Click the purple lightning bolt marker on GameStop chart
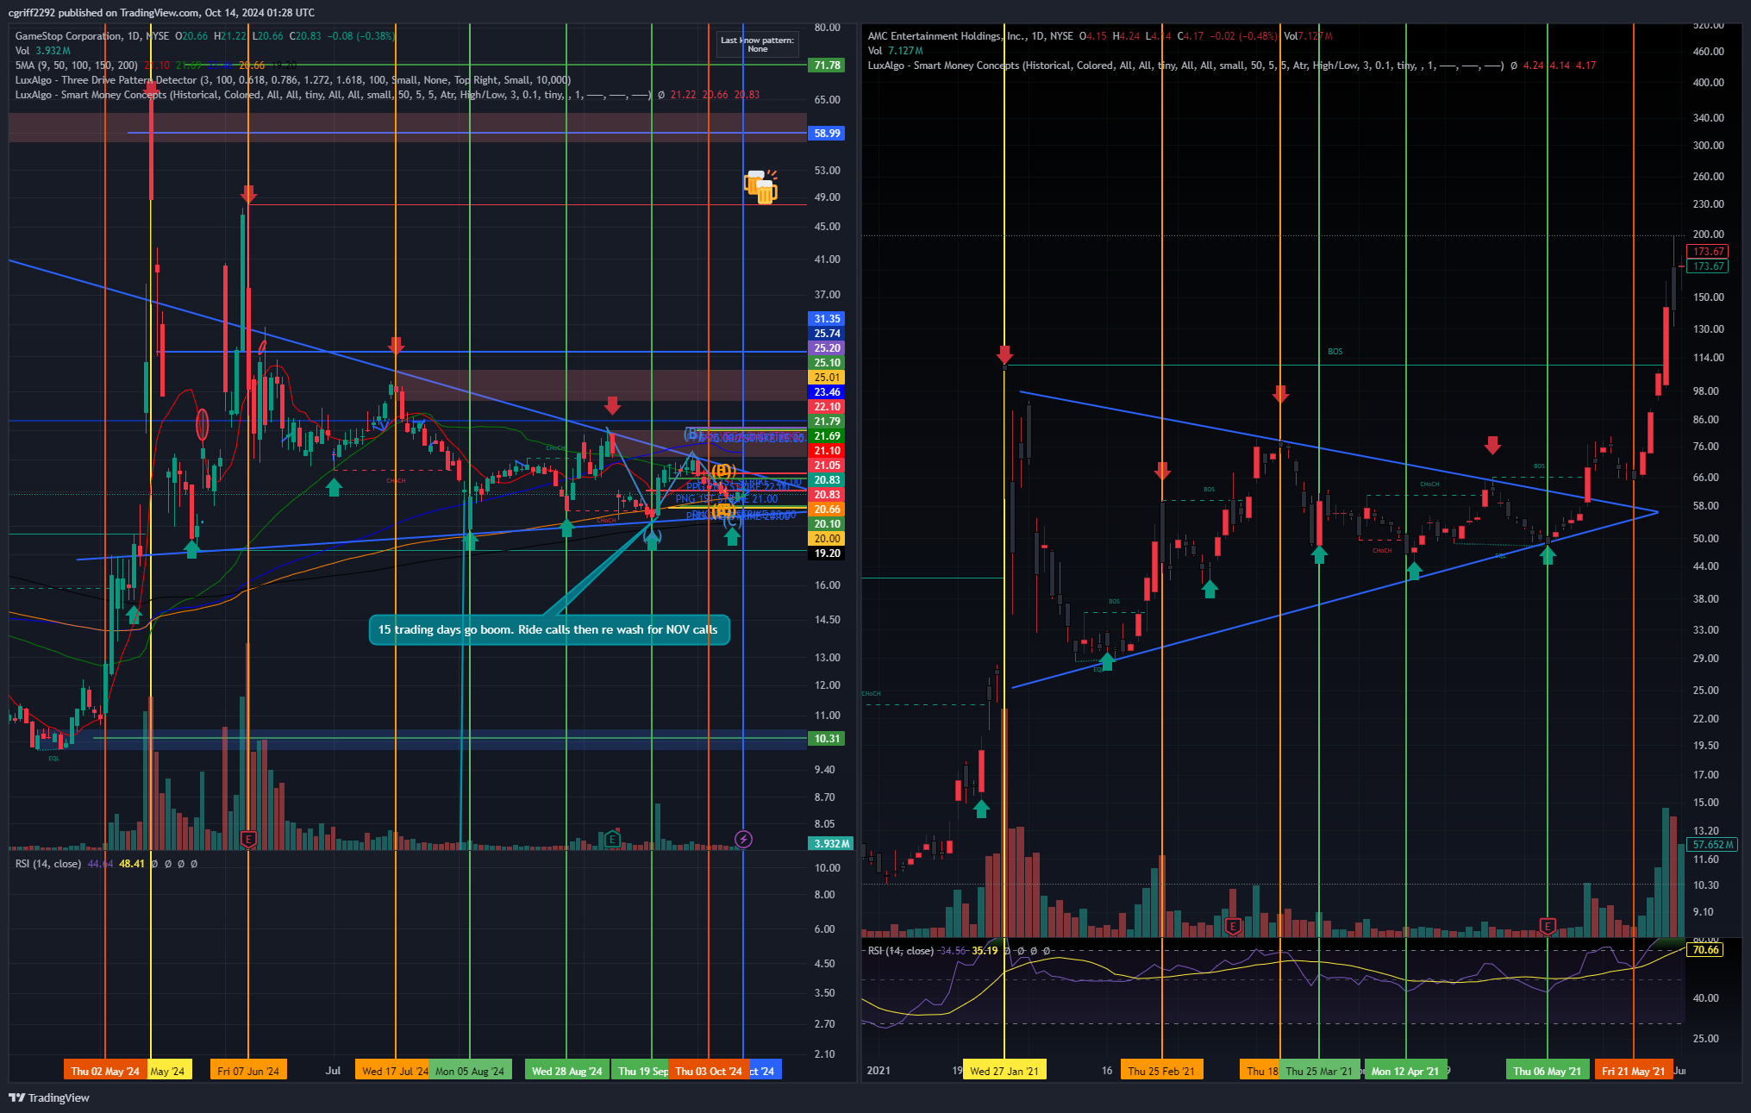1751x1113 pixels. tap(743, 839)
